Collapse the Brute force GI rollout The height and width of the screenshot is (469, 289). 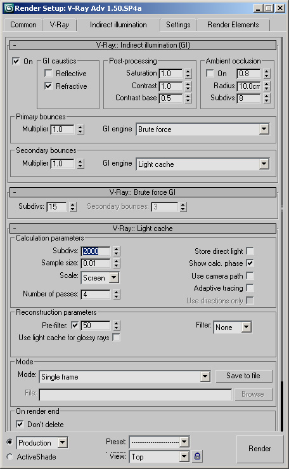pos(143,192)
